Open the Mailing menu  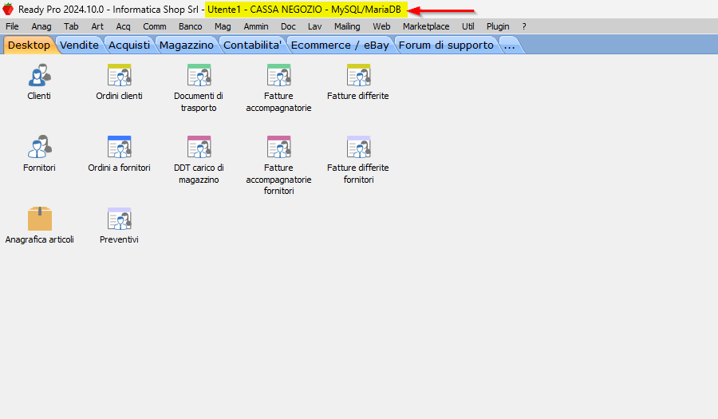click(347, 26)
